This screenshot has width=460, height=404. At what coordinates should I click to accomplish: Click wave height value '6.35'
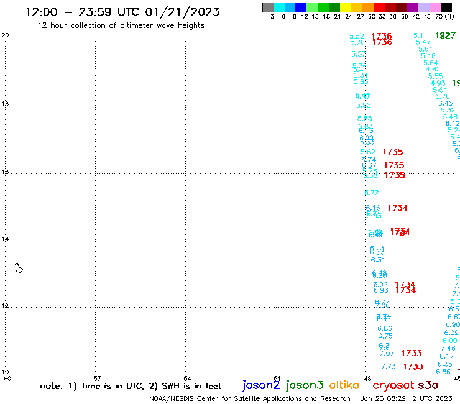(445, 364)
